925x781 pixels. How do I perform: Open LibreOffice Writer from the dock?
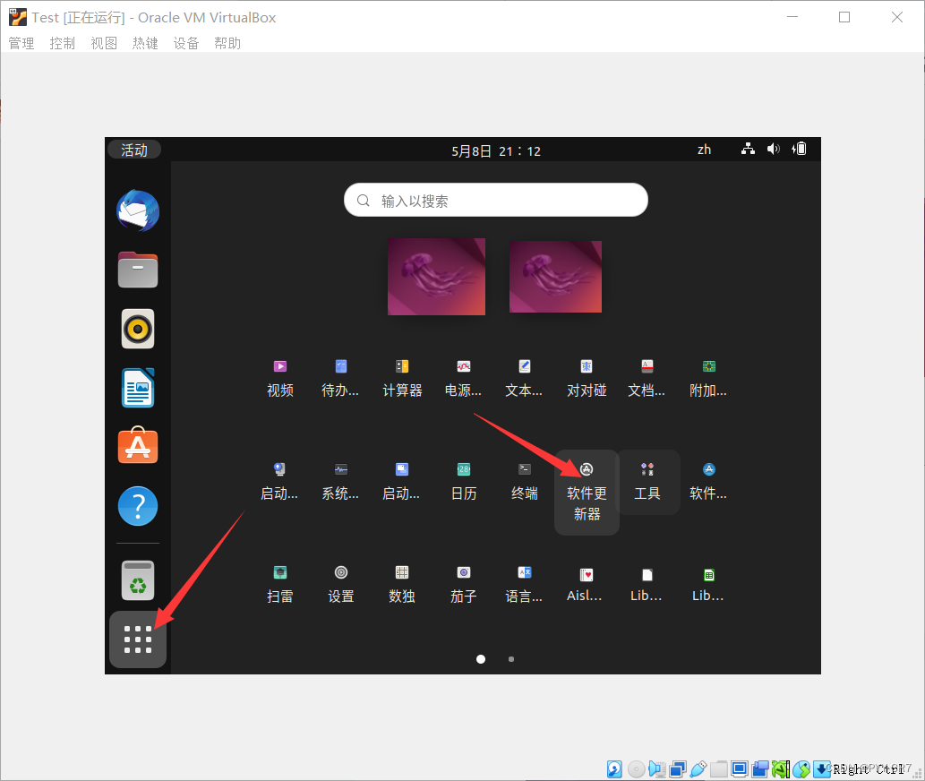(138, 388)
